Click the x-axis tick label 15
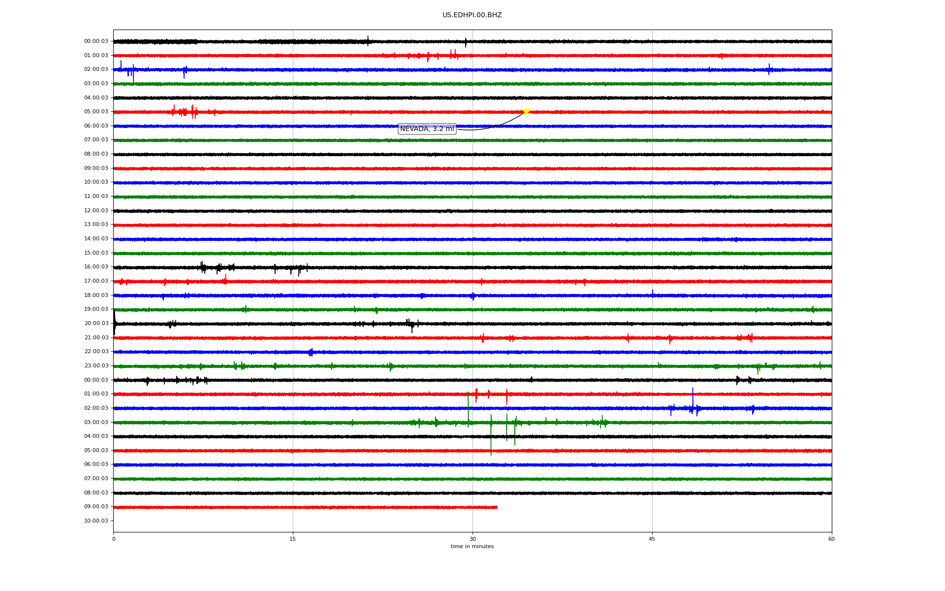The width and height of the screenshot is (945, 591). (x=293, y=539)
